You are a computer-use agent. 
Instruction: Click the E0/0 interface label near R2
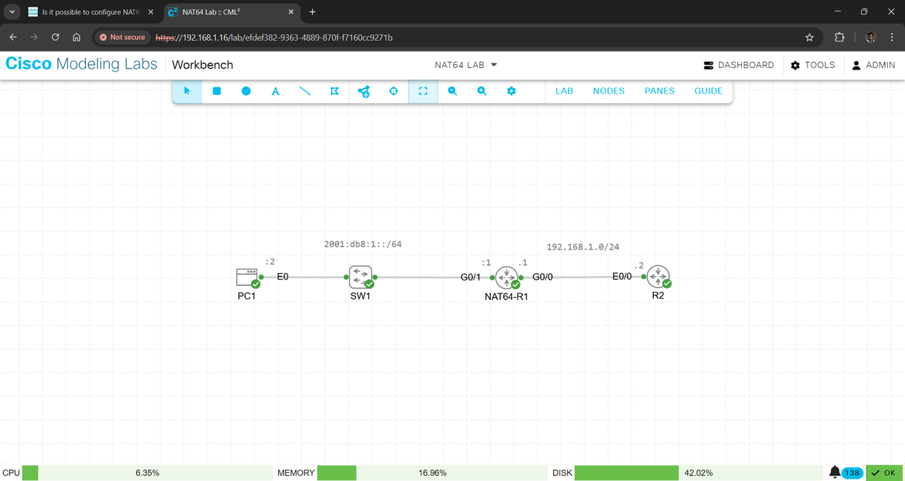pos(622,277)
